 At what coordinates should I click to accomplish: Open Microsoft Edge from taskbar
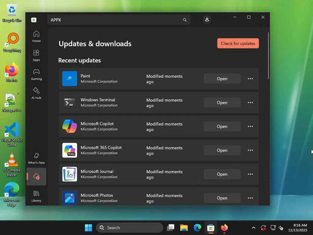coord(197,228)
